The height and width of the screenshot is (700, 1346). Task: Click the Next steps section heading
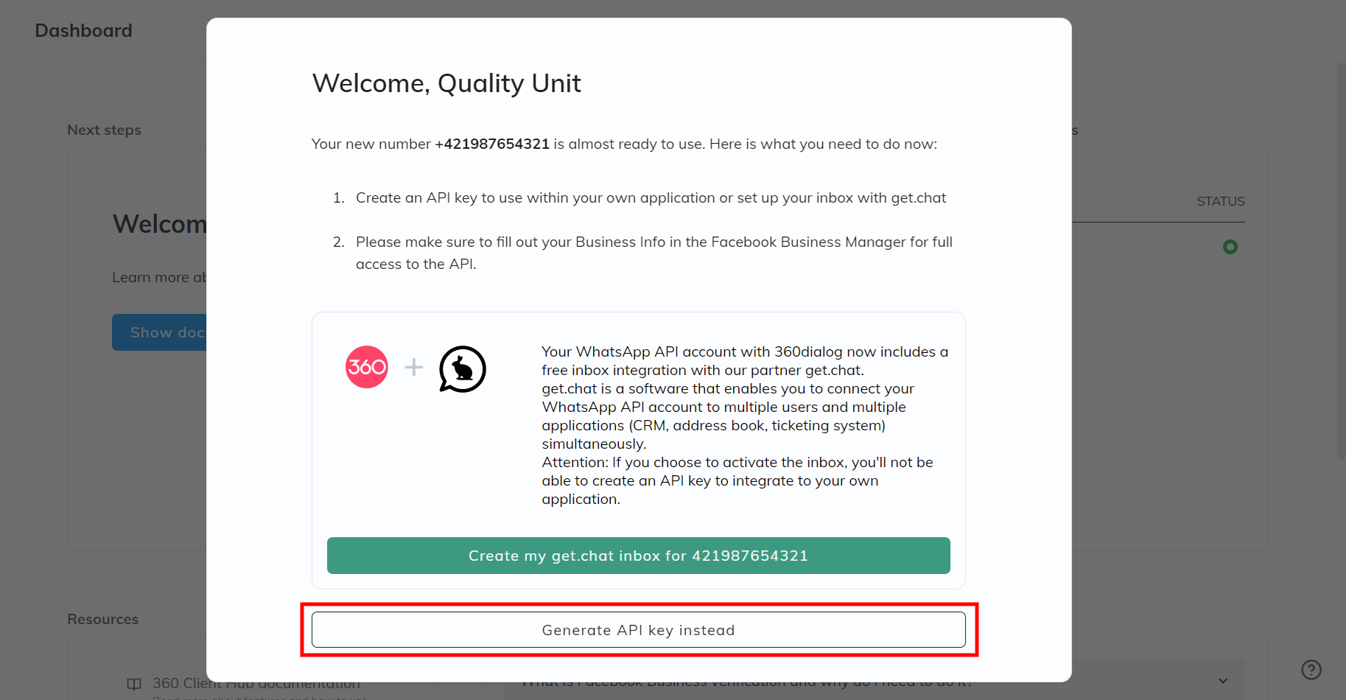(104, 130)
